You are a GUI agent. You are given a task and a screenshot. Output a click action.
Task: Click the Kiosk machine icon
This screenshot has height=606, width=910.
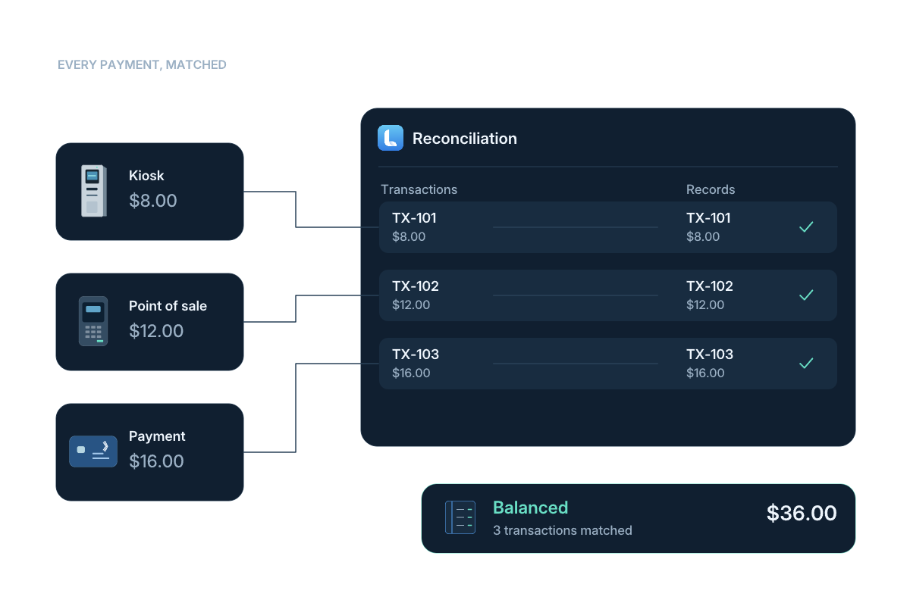(93, 191)
